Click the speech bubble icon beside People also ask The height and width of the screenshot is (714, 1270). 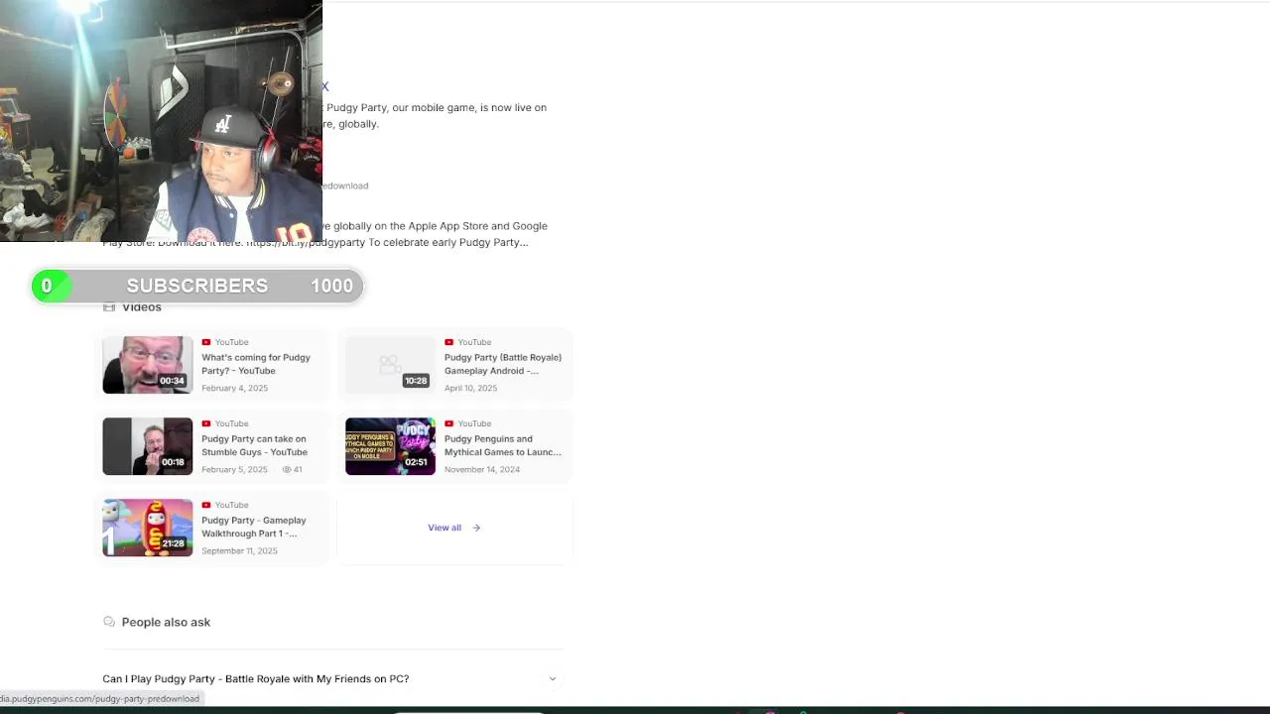(109, 622)
